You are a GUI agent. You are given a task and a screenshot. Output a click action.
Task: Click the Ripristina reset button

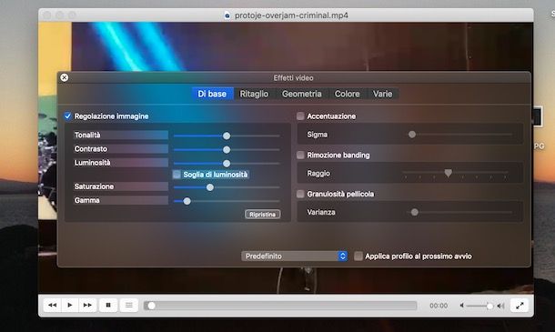tap(263, 214)
